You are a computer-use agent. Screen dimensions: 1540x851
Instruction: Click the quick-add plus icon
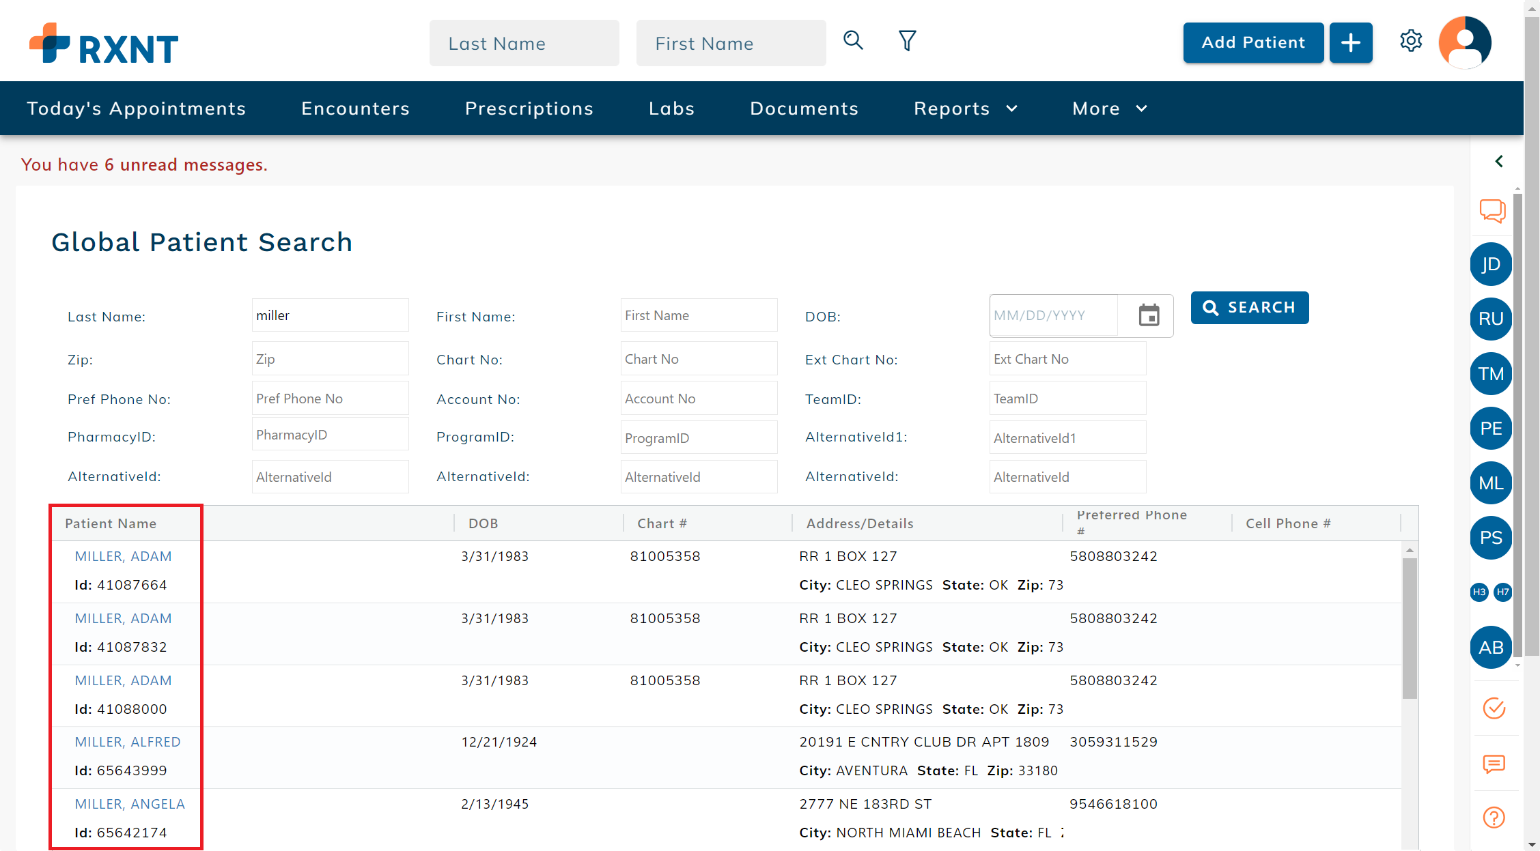click(1351, 42)
